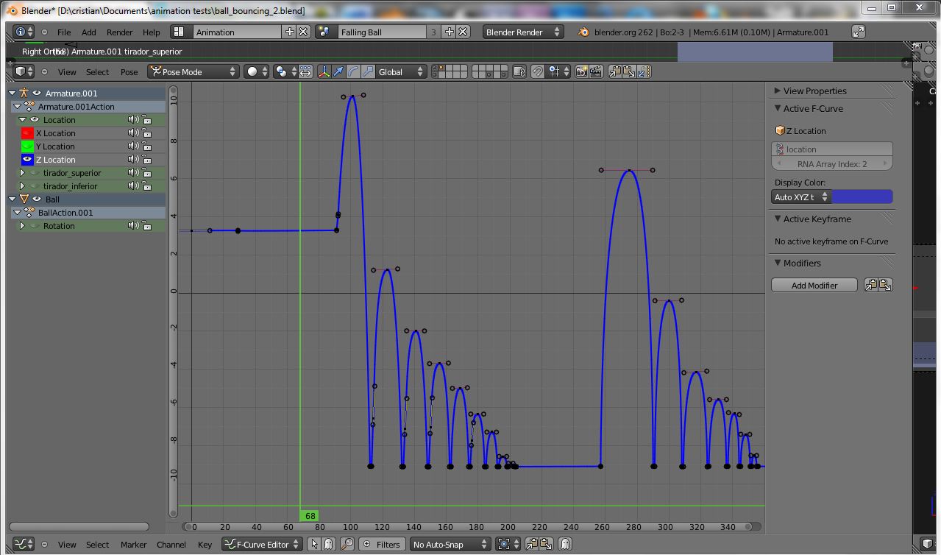Click the ghost curves icon at footer end

pyautogui.click(x=565, y=544)
